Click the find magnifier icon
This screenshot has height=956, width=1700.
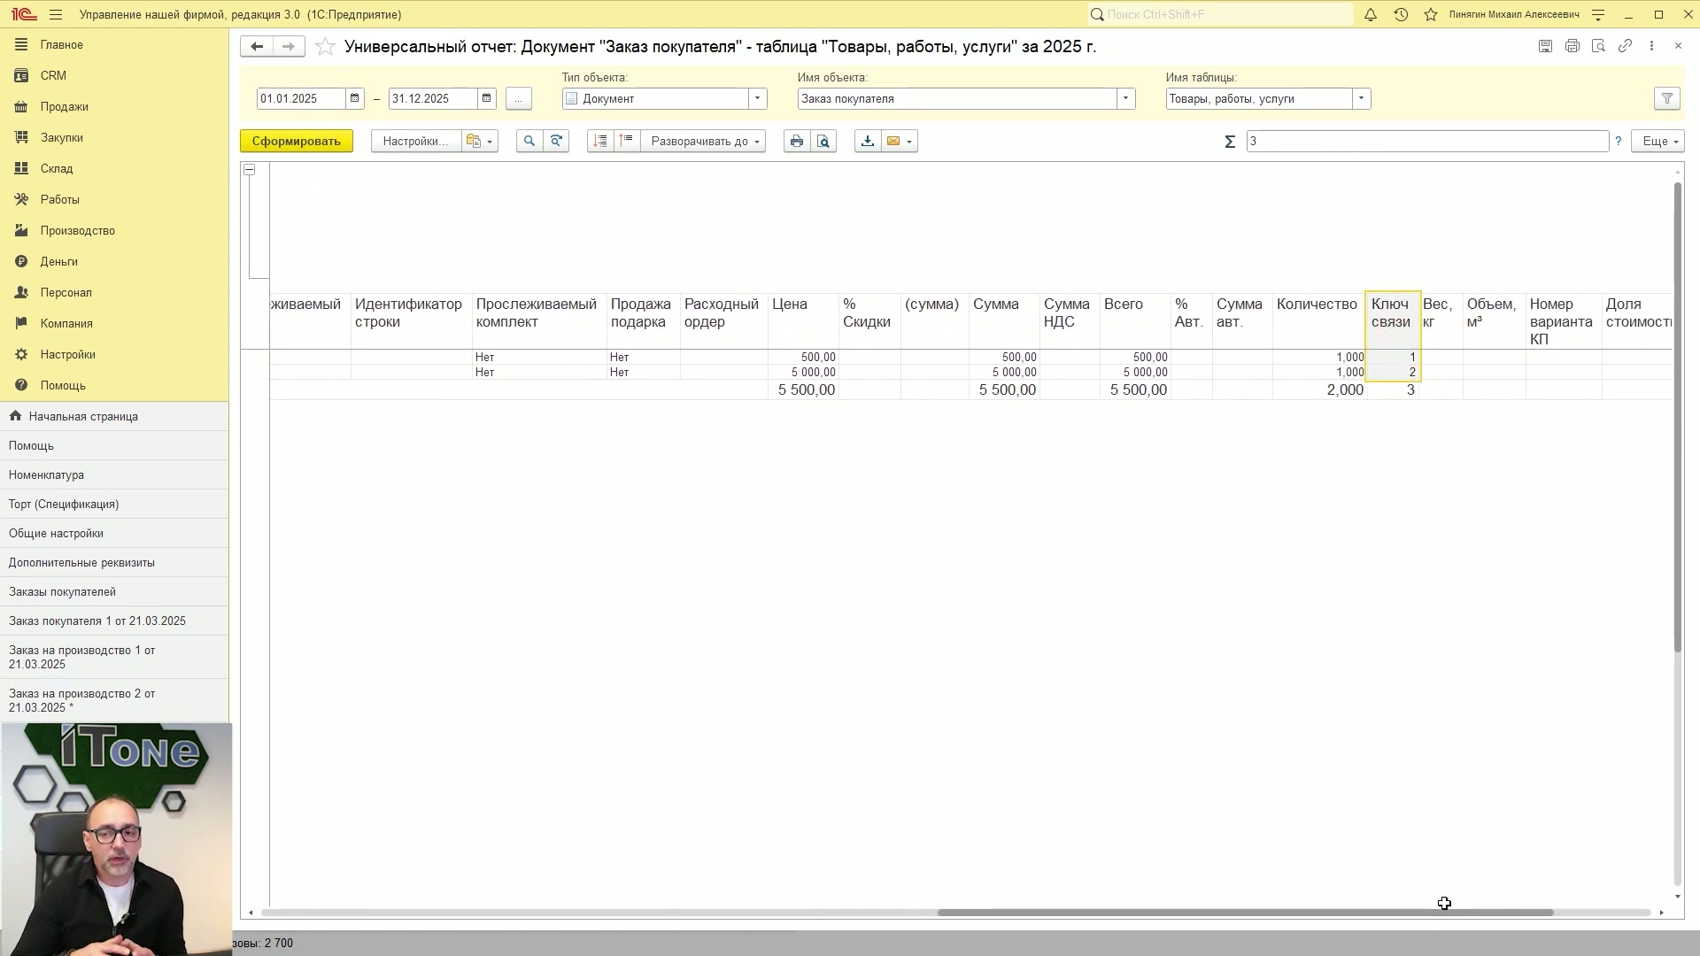(529, 142)
